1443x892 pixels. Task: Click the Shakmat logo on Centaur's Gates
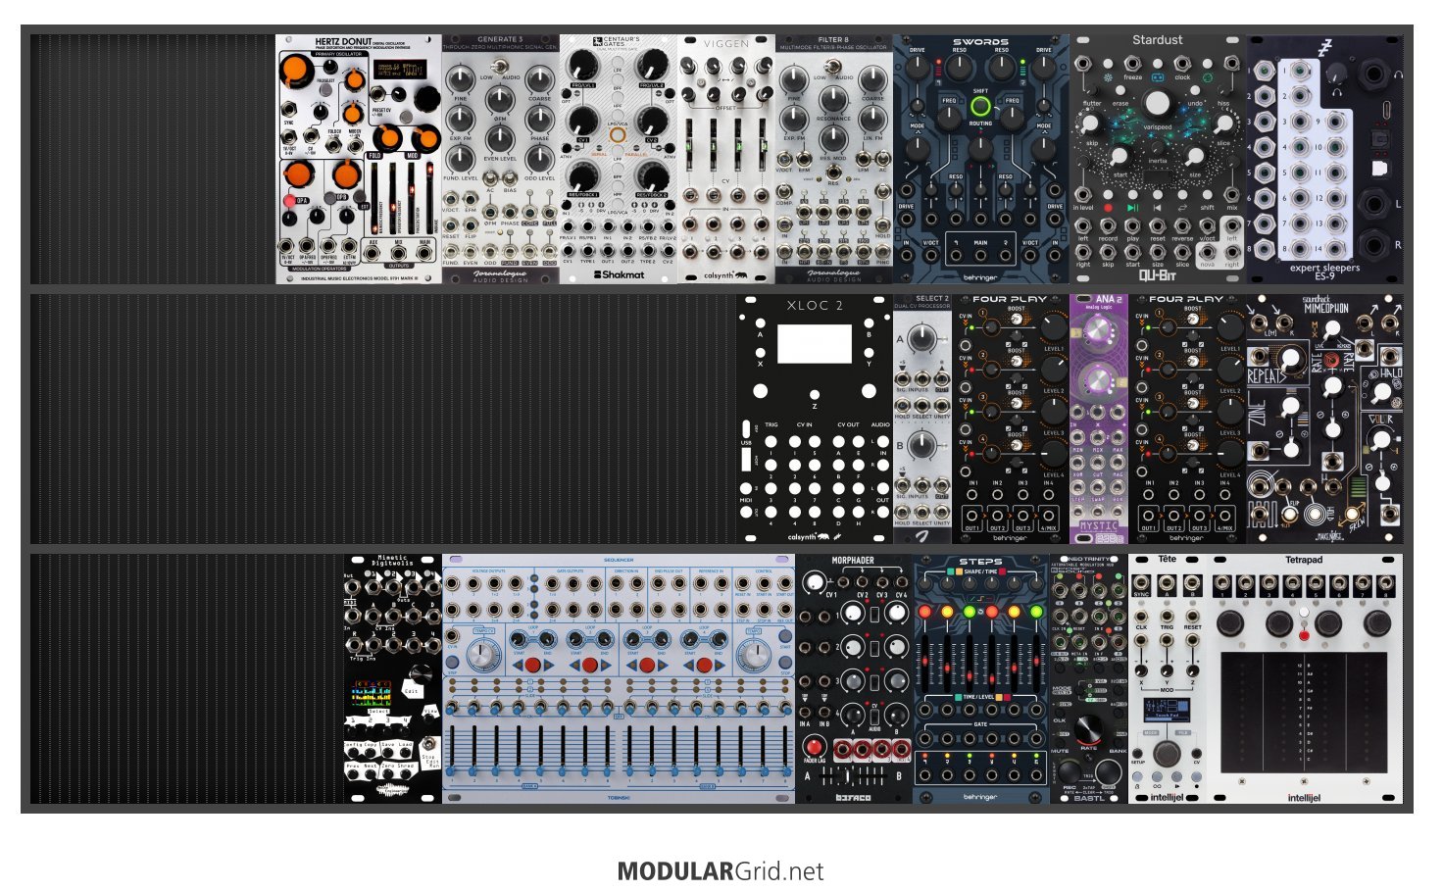619,274
